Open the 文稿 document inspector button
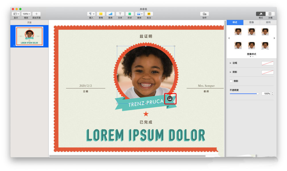This screenshot has height=171, width=287. pyautogui.click(x=270, y=14)
